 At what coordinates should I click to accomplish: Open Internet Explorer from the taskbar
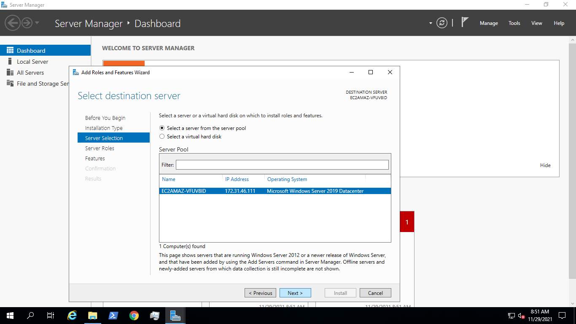click(72, 315)
